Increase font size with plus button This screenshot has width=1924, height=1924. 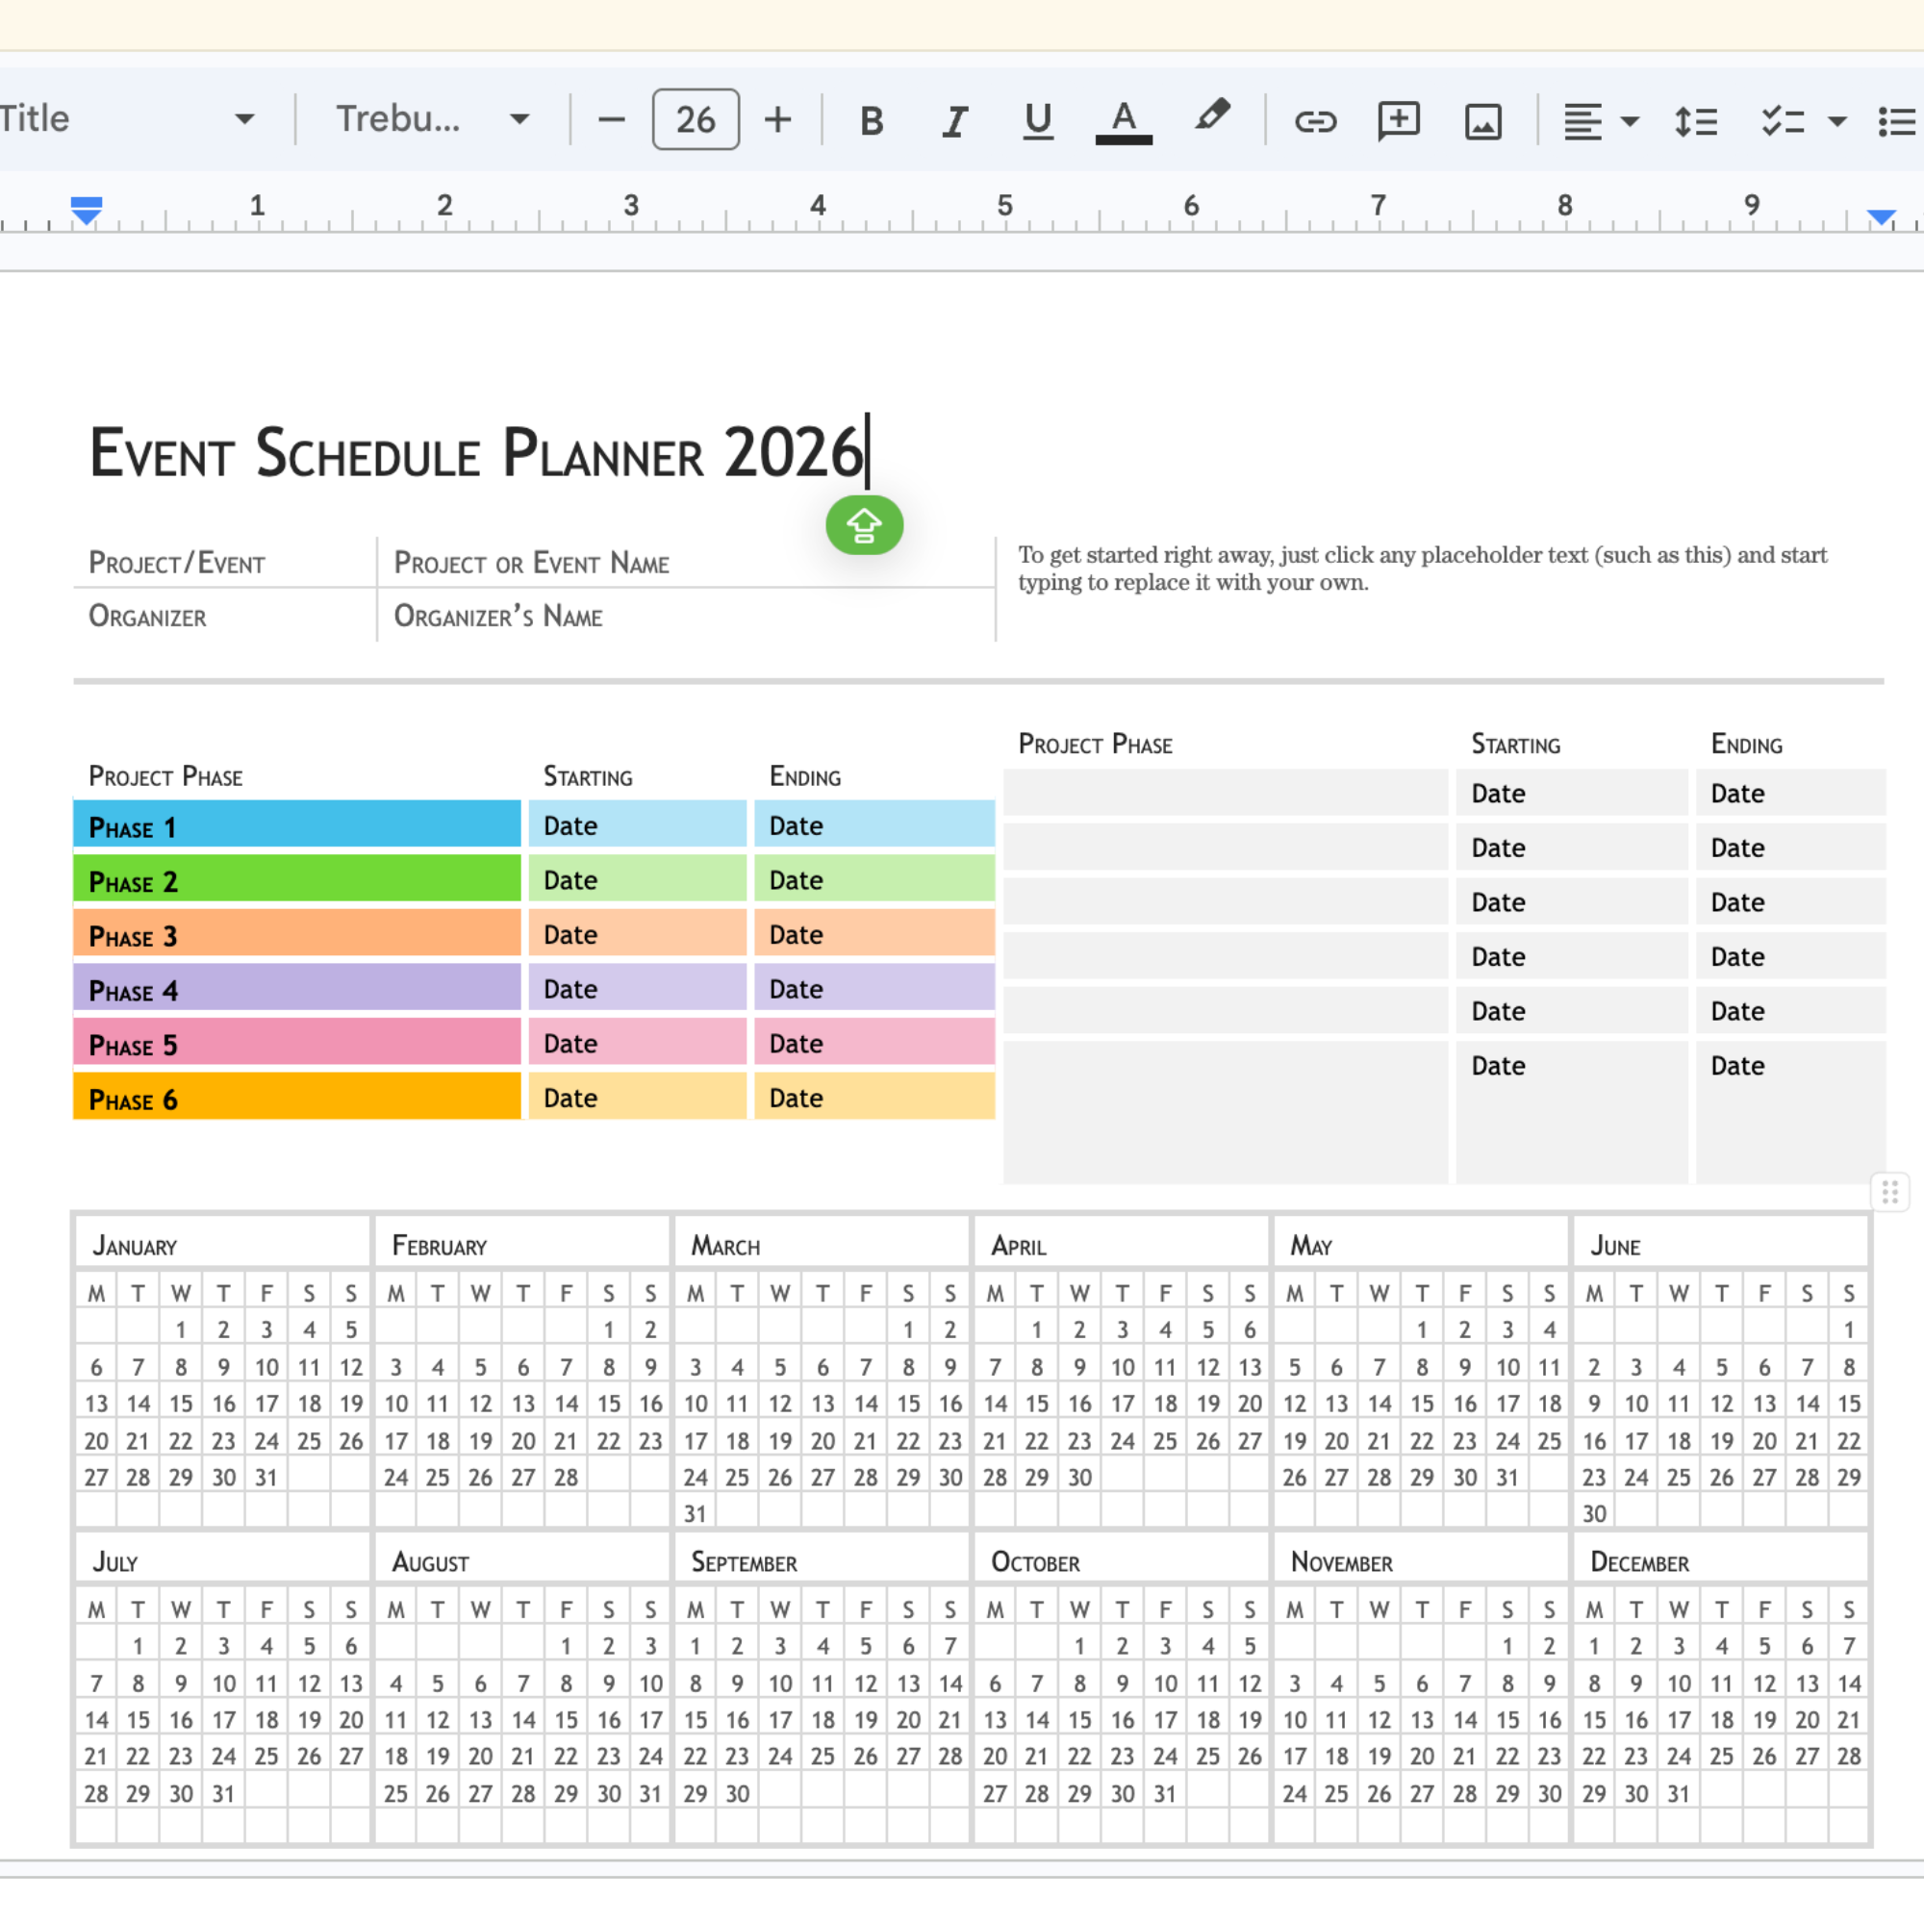pos(777,119)
